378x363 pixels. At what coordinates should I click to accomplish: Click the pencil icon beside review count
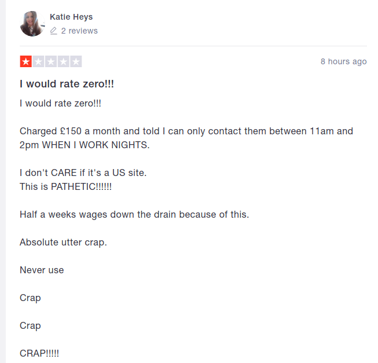[x=54, y=31]
